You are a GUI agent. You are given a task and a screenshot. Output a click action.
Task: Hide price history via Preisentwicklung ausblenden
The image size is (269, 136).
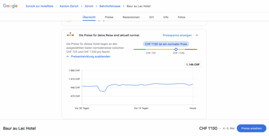pos(91,56)
